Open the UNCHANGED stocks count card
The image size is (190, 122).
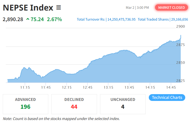[x=123, y=104]
